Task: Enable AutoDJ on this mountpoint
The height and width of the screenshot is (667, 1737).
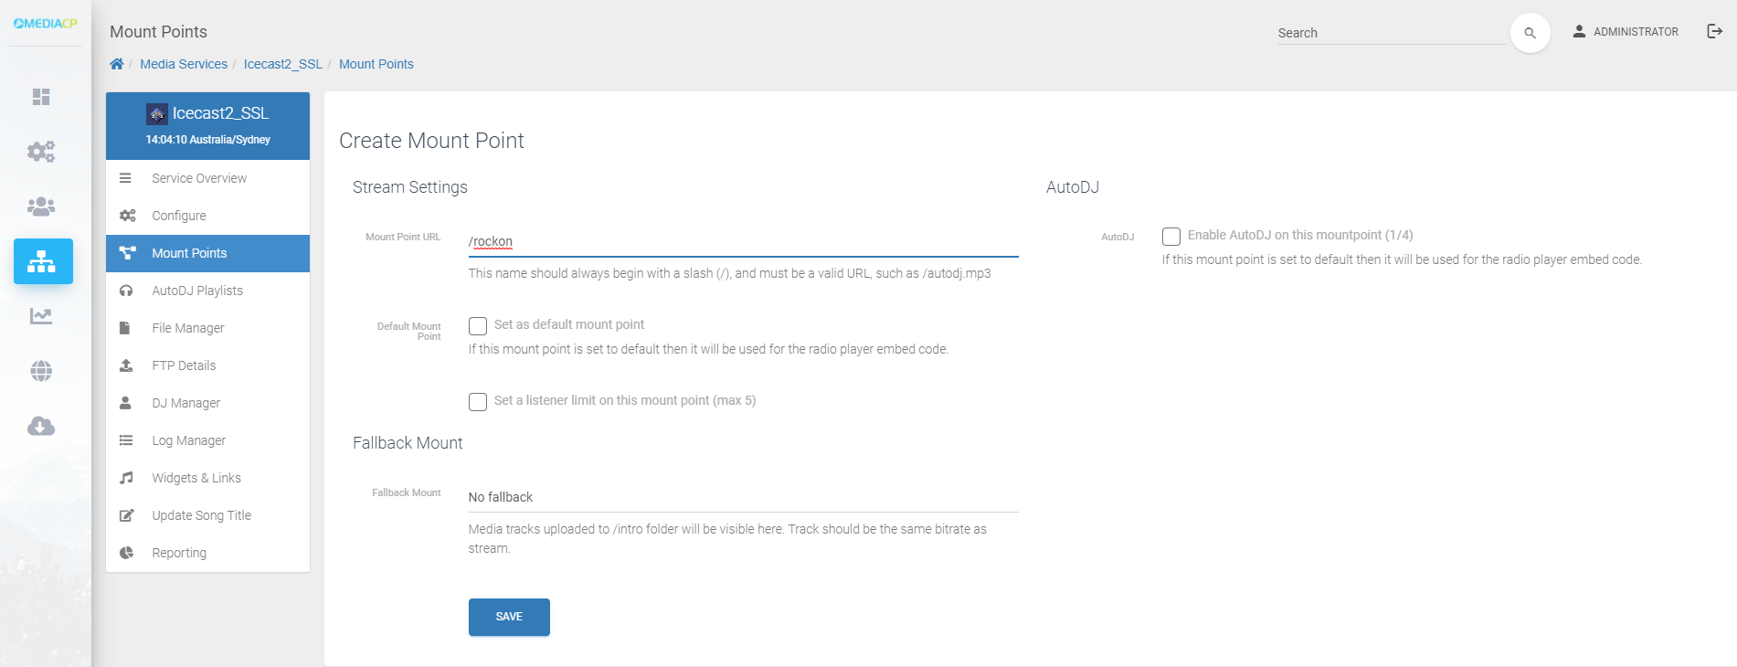Action: [1171, 237]
